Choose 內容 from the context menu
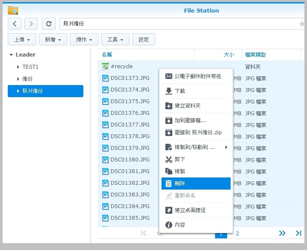307x250 pixels. [x=196, y=225]
